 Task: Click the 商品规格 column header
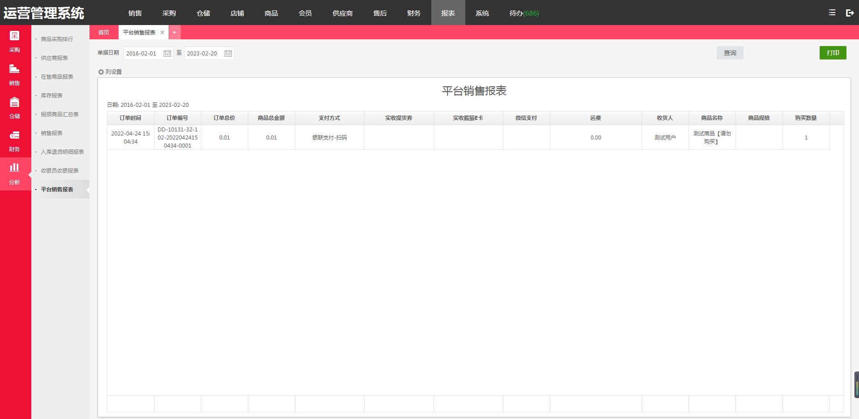[x=759, y=118]
